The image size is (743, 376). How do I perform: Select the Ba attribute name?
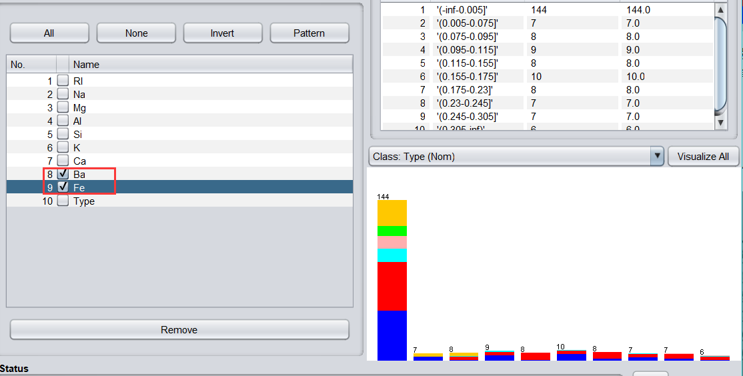(x=79, y=174)
